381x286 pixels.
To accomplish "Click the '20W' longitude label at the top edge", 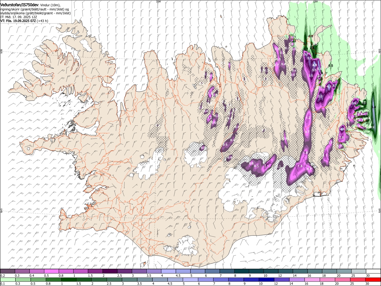I will tap(158, 1).
